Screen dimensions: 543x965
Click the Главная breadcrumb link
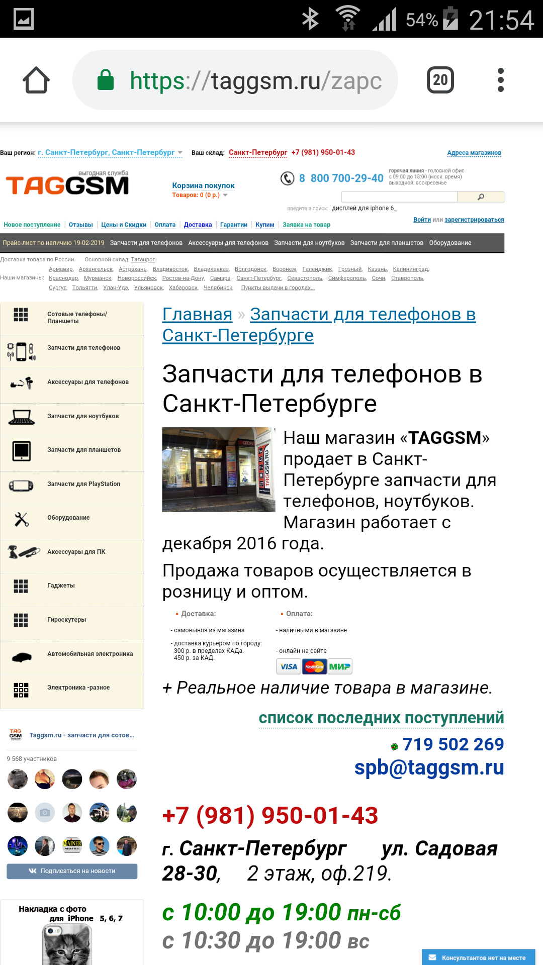click(x=197, y=314)
